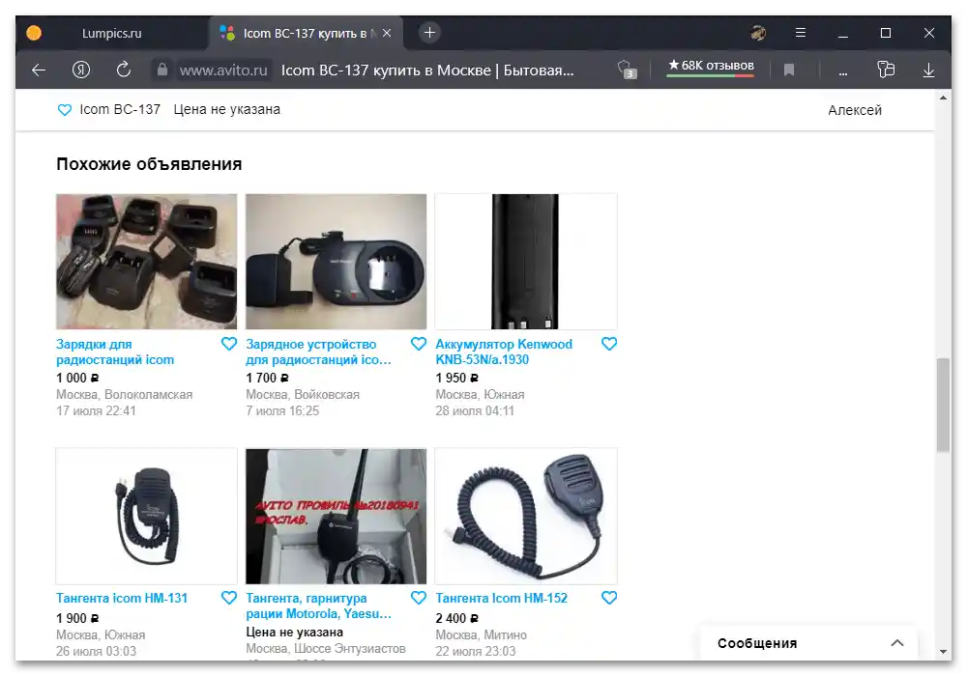
Task: Click the 1 950 ₽ price
Action: point(457,378)
